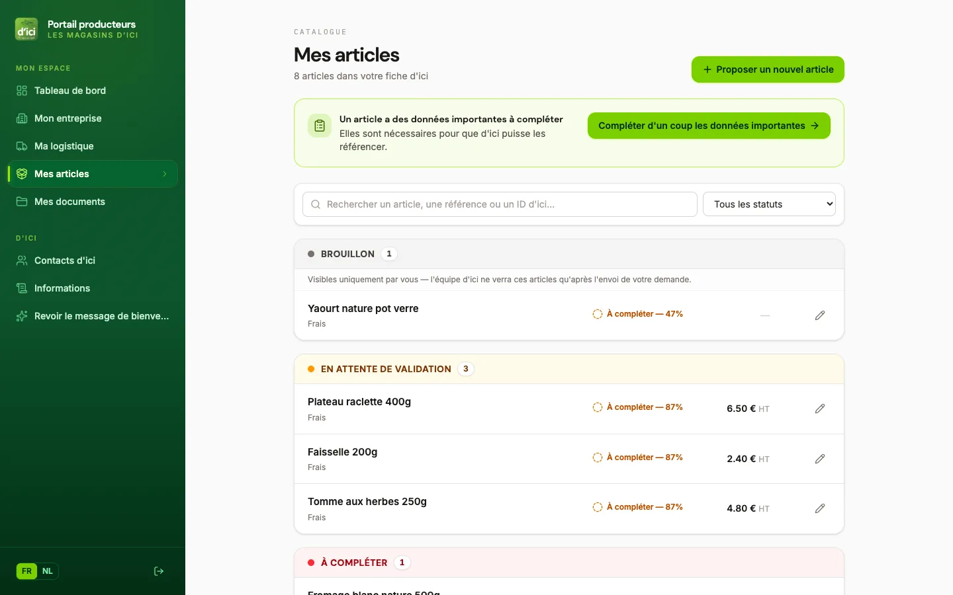Click Compléter d'un coup les données importantes

(x=709, y=126)
